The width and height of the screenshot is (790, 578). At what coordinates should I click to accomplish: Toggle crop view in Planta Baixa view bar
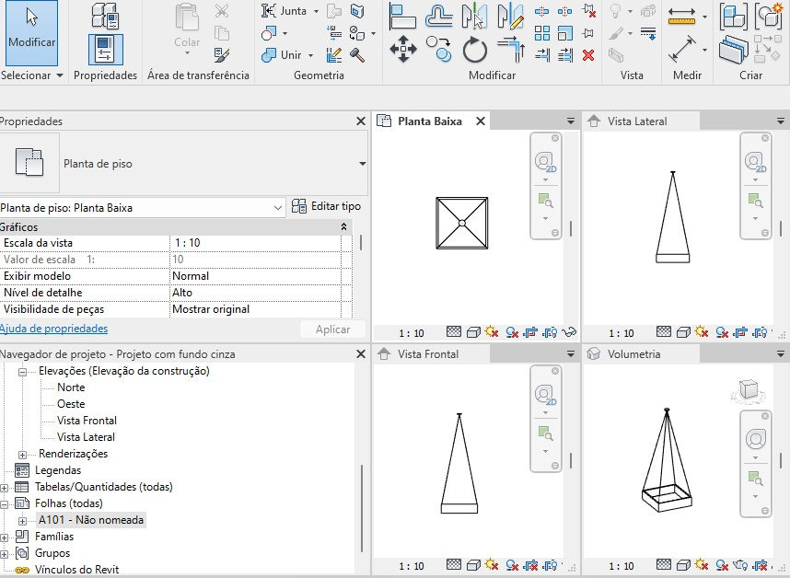pos(530,332)
